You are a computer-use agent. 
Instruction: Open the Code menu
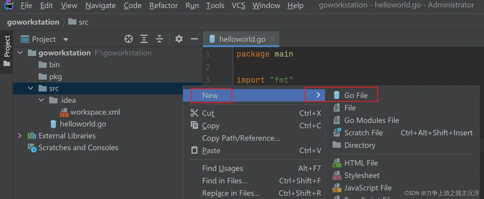click(133, 6)
